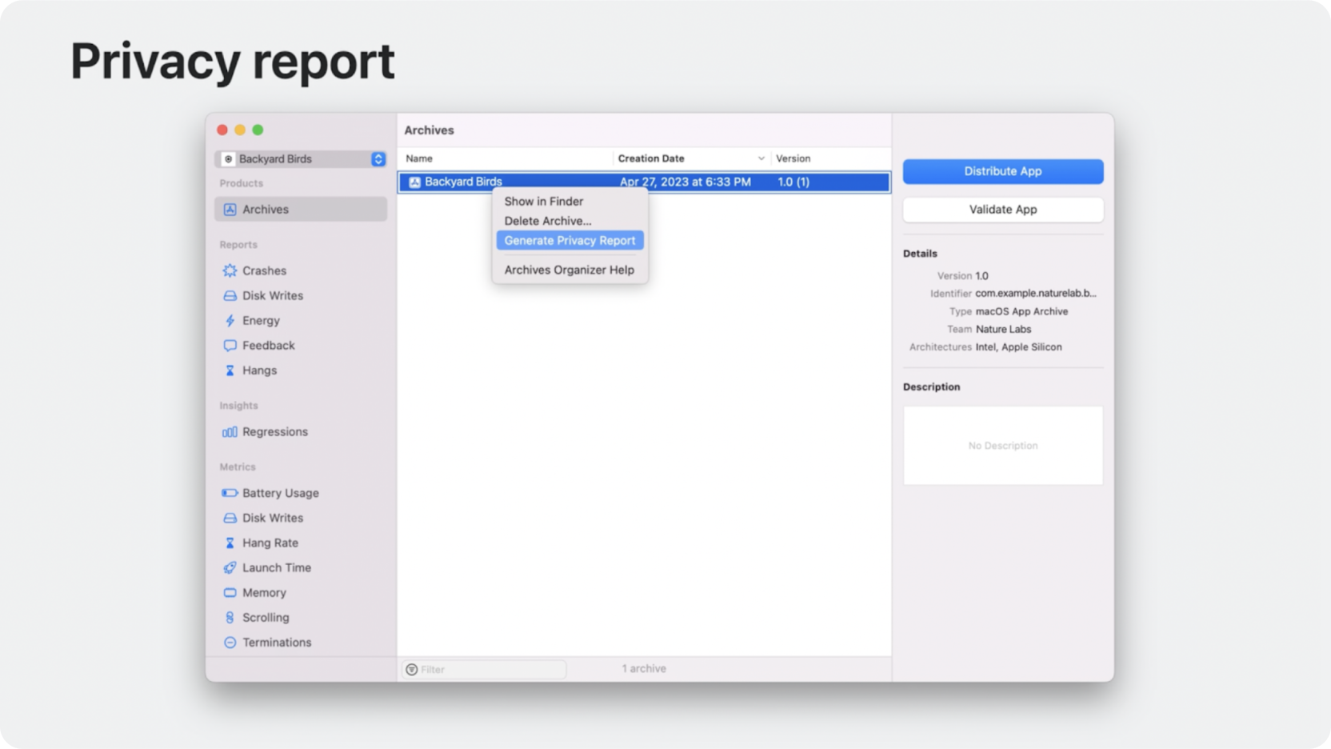Click the Crashes report icon
Image resolution: width=1331 pixels, height=749 pixels.
tap(230, 270)
